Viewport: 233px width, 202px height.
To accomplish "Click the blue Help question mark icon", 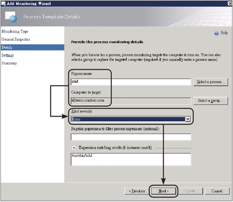I will point(216,33).
